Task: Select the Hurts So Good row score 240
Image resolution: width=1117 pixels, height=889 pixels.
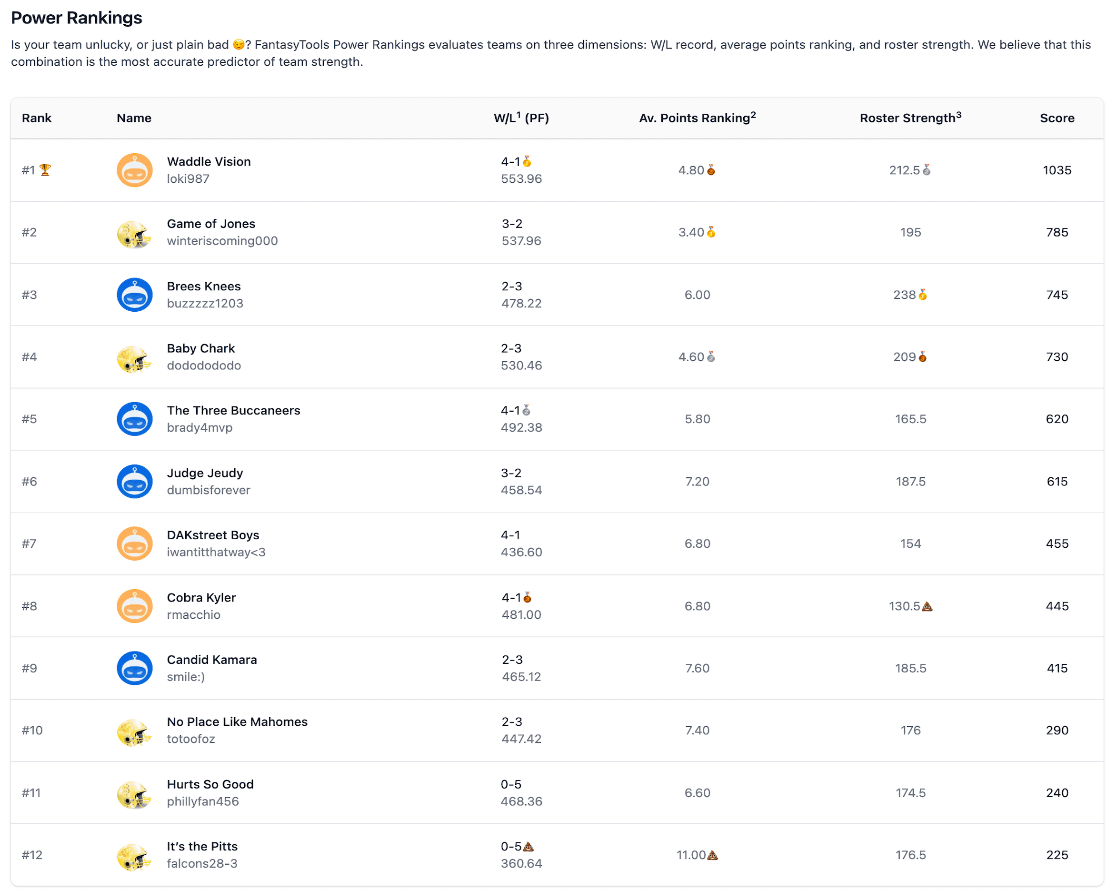Action: [x=1057, y=793]
